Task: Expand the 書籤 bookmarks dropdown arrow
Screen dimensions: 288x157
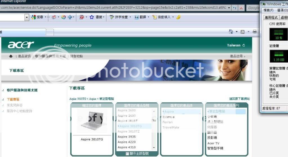Action: coord(104,17)
